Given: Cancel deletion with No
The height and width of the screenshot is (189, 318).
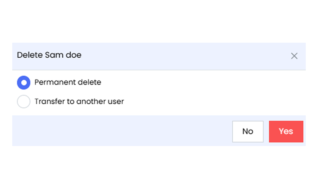Looking at the screenshot, I should [248, 131].
